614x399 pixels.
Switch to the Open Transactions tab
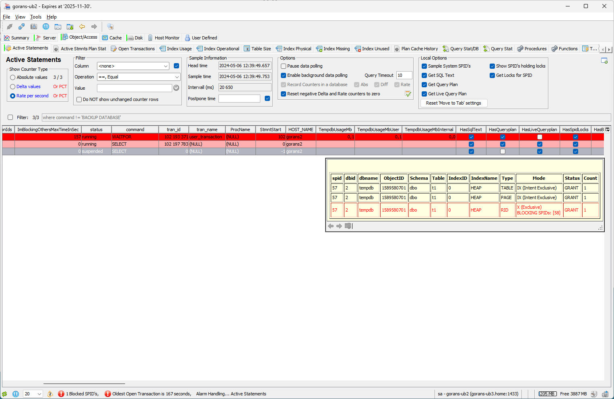click(x=133, y=49)
